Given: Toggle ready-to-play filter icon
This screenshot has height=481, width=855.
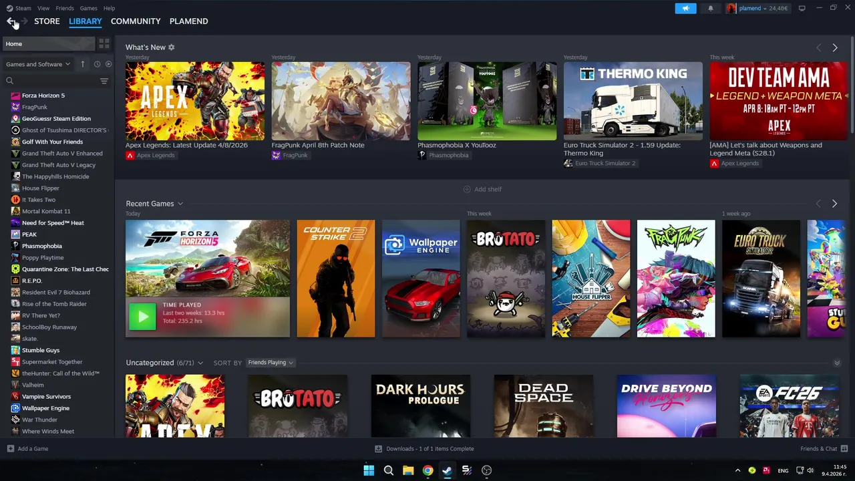Looking at the screenshot, I should (108, 64).
